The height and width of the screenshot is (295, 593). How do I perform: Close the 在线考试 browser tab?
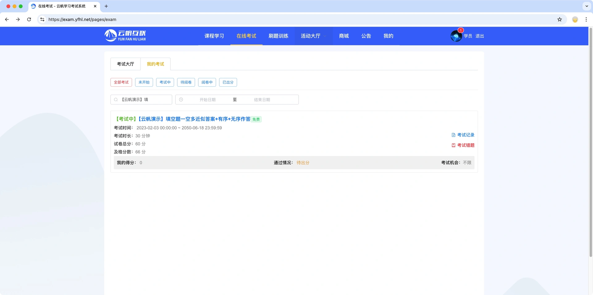[x=95, y=6]
